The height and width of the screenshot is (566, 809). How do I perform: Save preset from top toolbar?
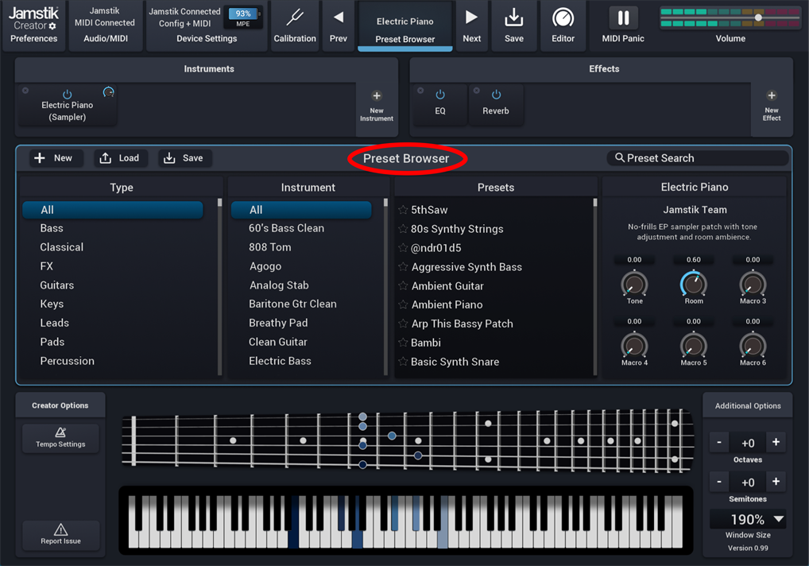click(x=514, y=25)
